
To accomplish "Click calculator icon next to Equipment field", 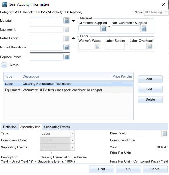I will point(67,30).
